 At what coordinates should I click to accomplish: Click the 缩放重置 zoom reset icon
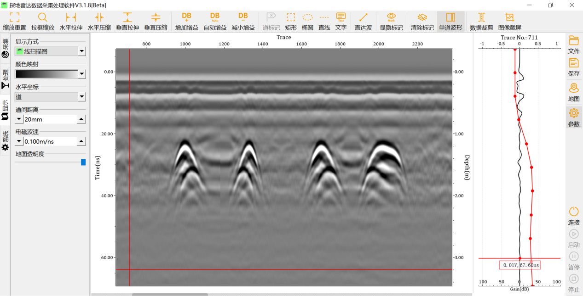click(x=14, y=21)
